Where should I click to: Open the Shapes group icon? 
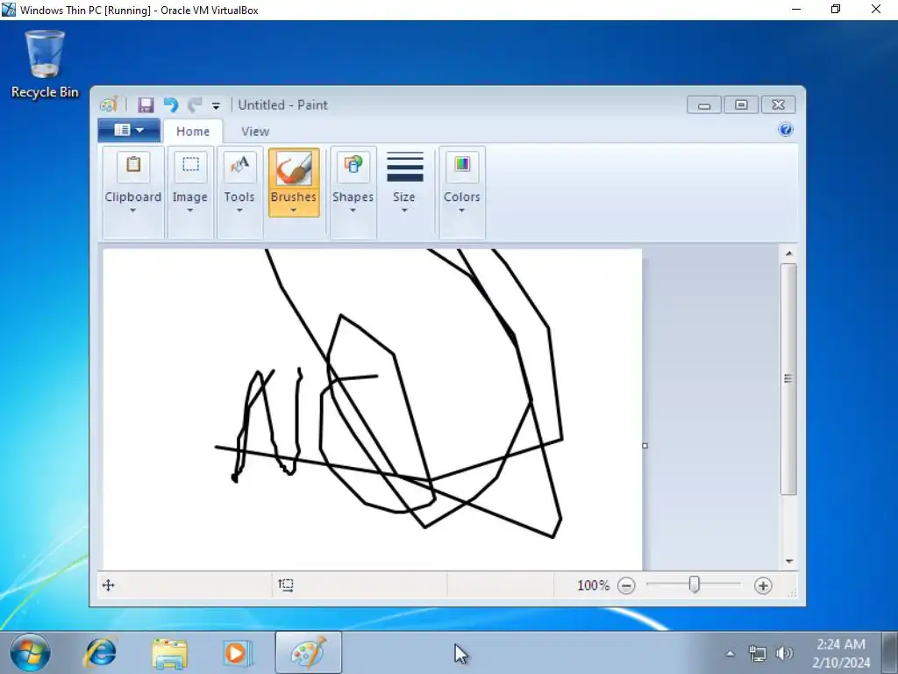point(353,165)
